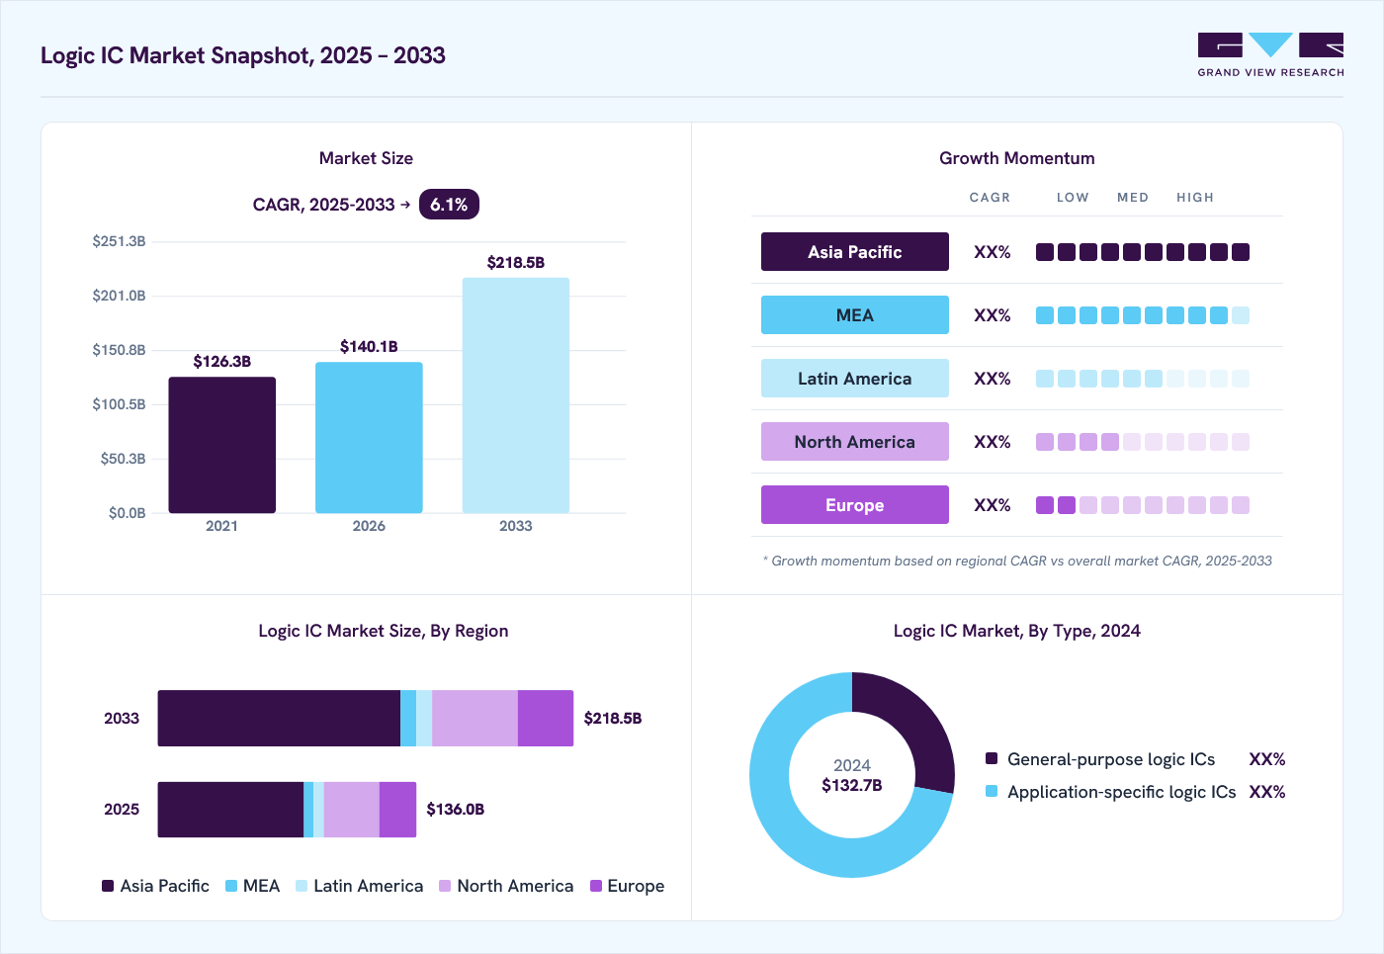Click General-purpose logic ICs legend swatch

(992, 758)
